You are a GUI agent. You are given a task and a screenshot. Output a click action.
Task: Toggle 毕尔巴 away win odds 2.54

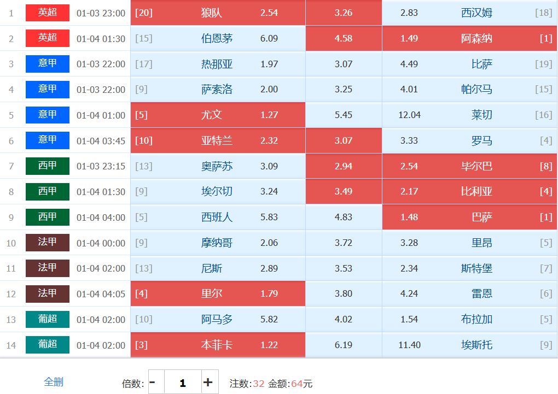click(469, 166)
